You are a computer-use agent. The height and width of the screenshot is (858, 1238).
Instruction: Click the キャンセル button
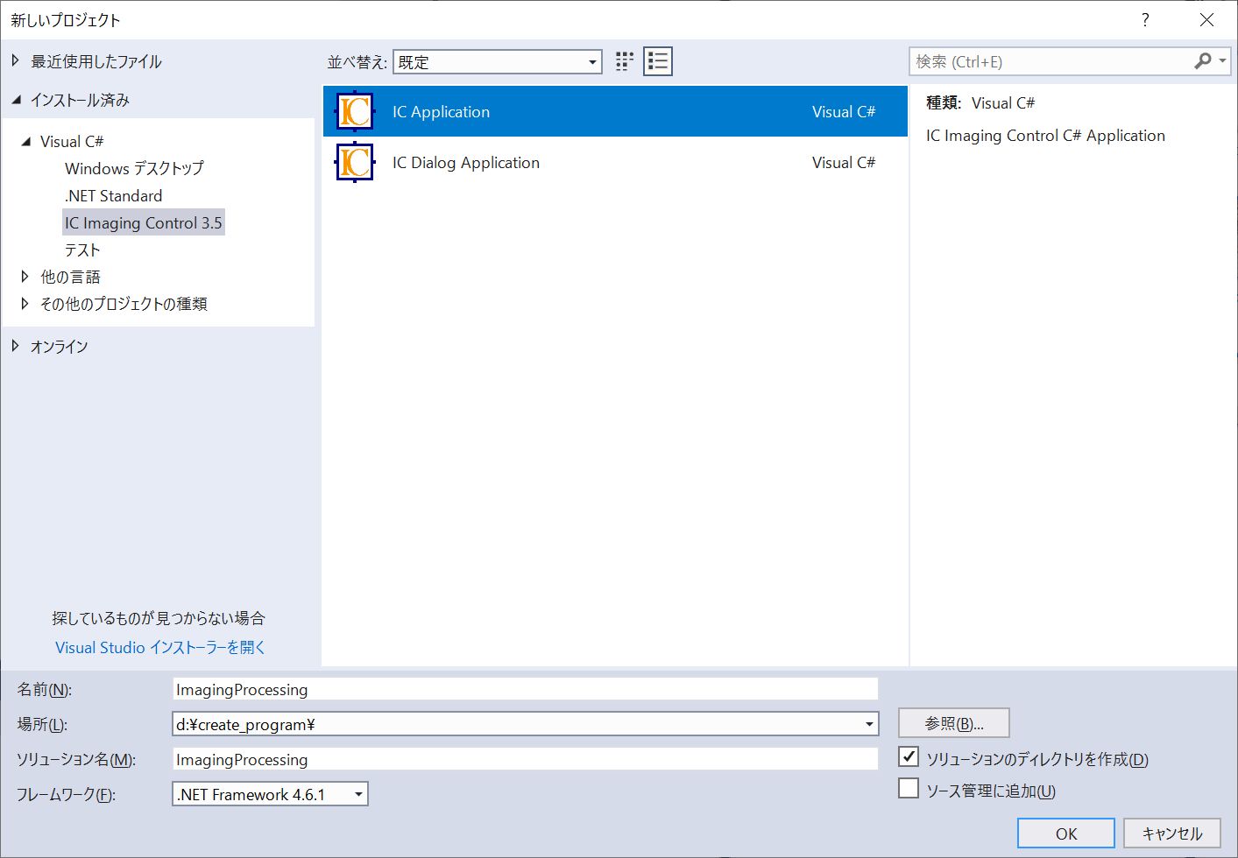click(x=1172, y=833)
